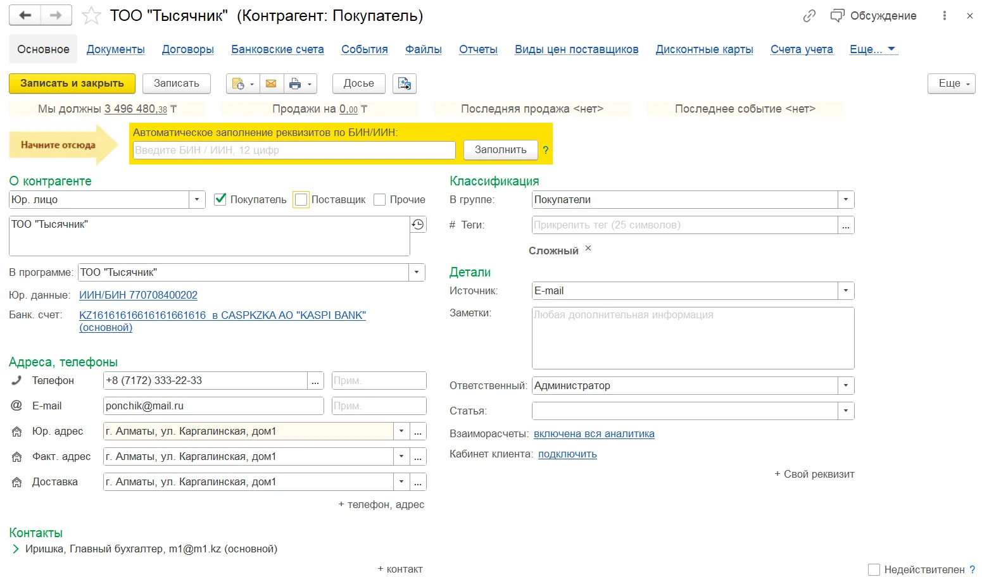Click help question mark near Недействителен
Viewport: 982px width, 577px height.
pos(973,569)
